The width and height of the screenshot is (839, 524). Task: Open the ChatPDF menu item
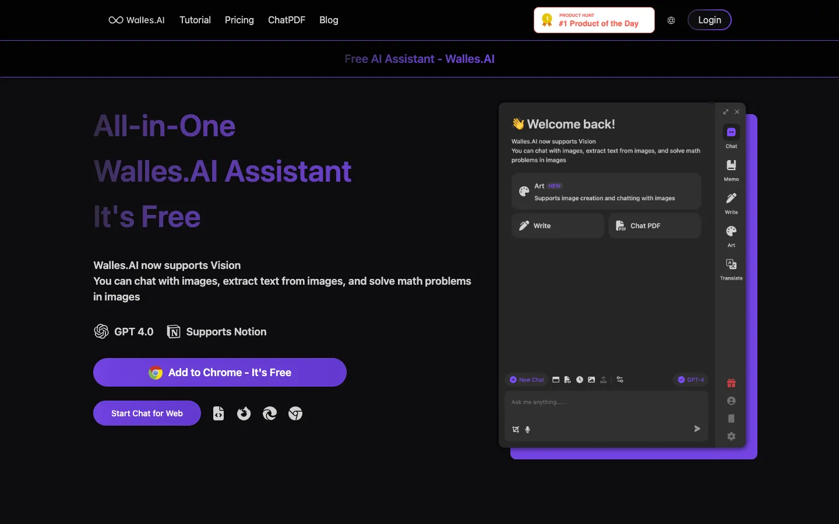coord(287,20)
